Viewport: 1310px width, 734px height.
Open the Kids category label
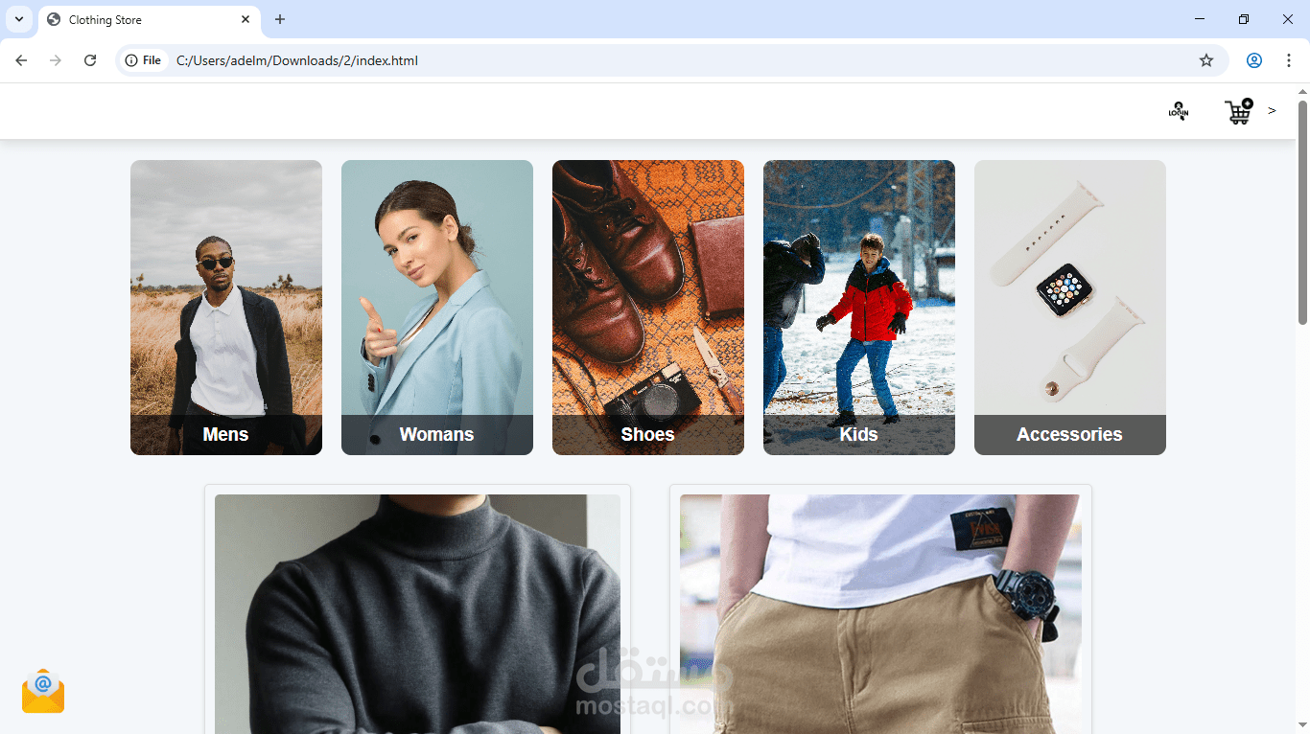coord(858,434)
